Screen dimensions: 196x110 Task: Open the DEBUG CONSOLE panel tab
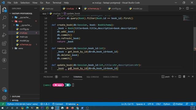(111, 77)
